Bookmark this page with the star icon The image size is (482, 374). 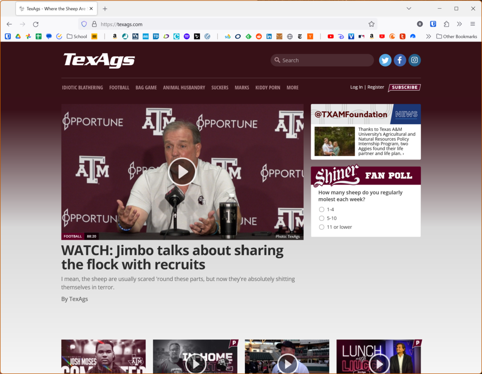pyautogui.click(x=371, y=24)
